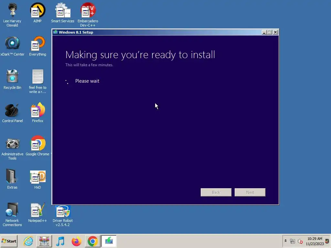
Task: Select the Embarcadero Dev-C++ shortcut
Action: tap(88, 15)
